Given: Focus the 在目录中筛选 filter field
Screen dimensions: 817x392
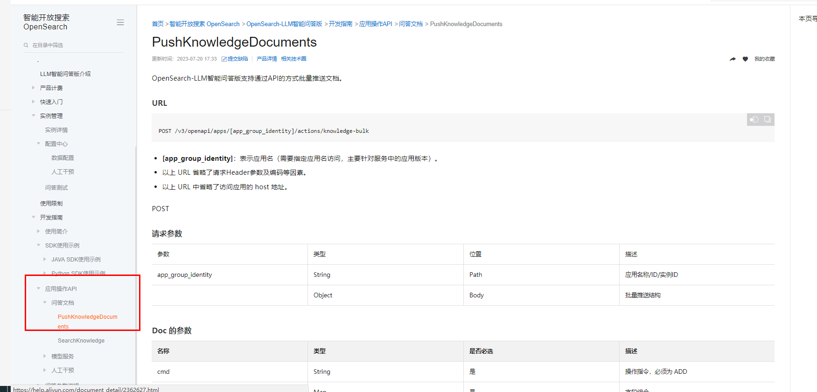Looking at the screenshot, I should pyautogui.click(x=74, y=45).
